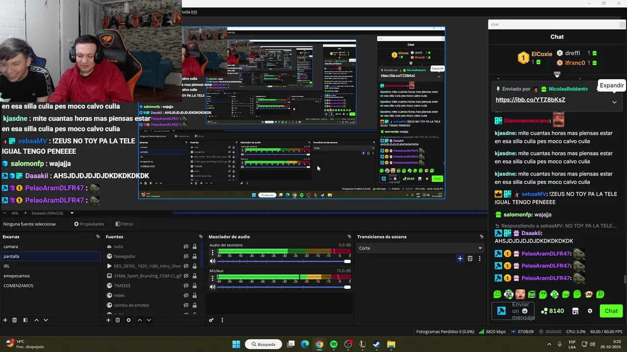
Task: Open the 8140 channel points balance
Action: (x=553, y=311)
